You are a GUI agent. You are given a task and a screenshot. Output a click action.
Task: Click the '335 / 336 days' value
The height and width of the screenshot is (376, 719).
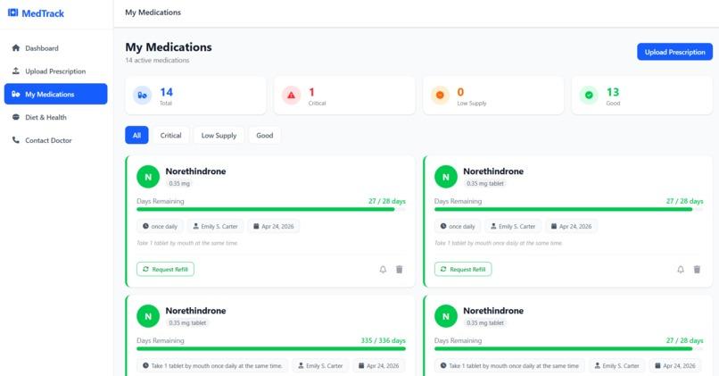pos(384,340)
